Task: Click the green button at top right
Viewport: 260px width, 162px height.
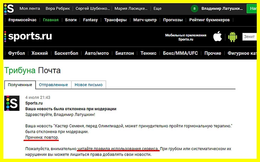Action: pos(251,9)
